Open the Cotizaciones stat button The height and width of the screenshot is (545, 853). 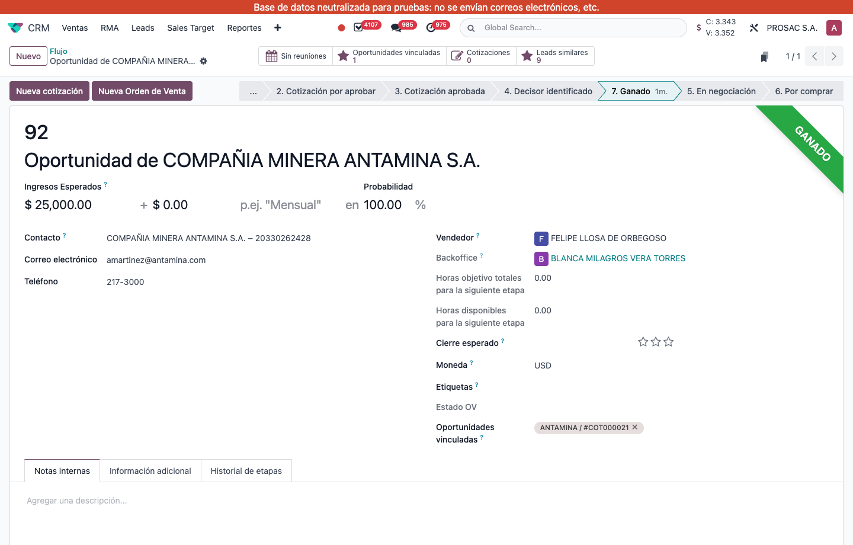click(x=481, y=56)
